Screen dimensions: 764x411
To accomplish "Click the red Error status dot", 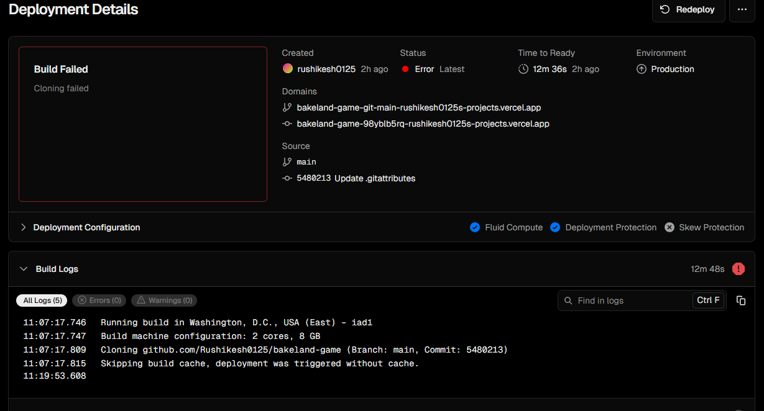I will pyautogui.click(x=405, y=69).
